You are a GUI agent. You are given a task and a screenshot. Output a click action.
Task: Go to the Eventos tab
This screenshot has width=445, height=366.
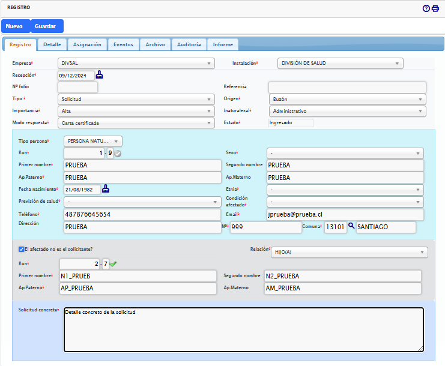124,44
